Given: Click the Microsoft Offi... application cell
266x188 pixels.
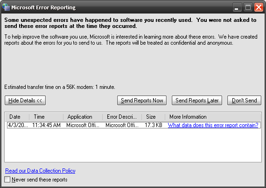Looking at the screenshot, I should click(83, 125).
